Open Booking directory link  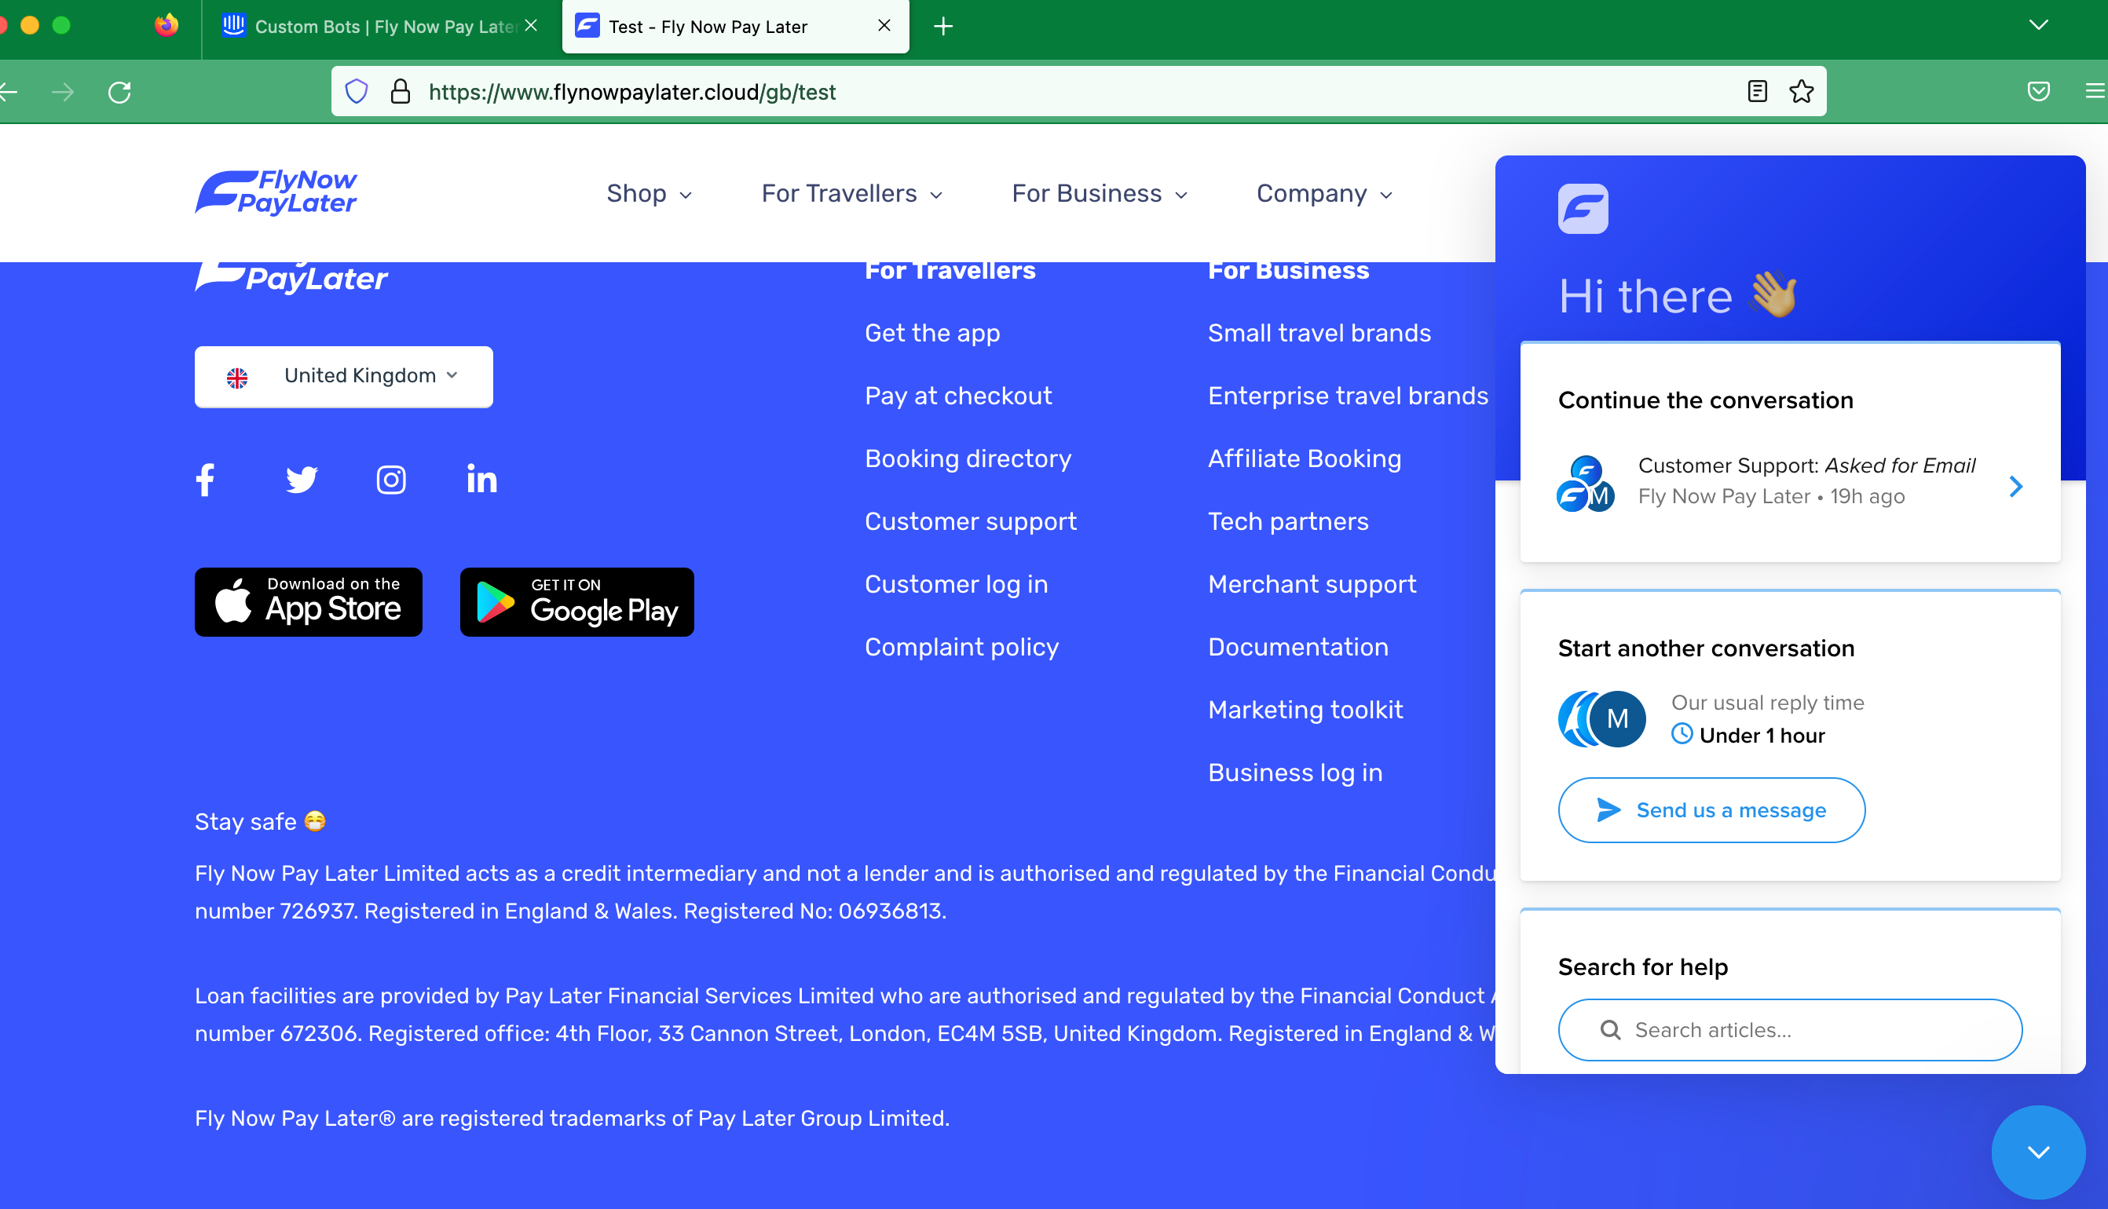[968, 458]
